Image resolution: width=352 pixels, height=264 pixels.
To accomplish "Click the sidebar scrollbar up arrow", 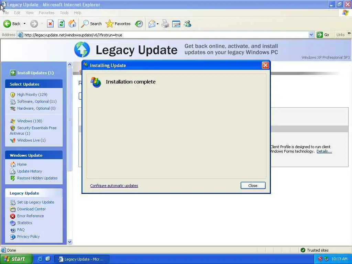I will [69, 64].
